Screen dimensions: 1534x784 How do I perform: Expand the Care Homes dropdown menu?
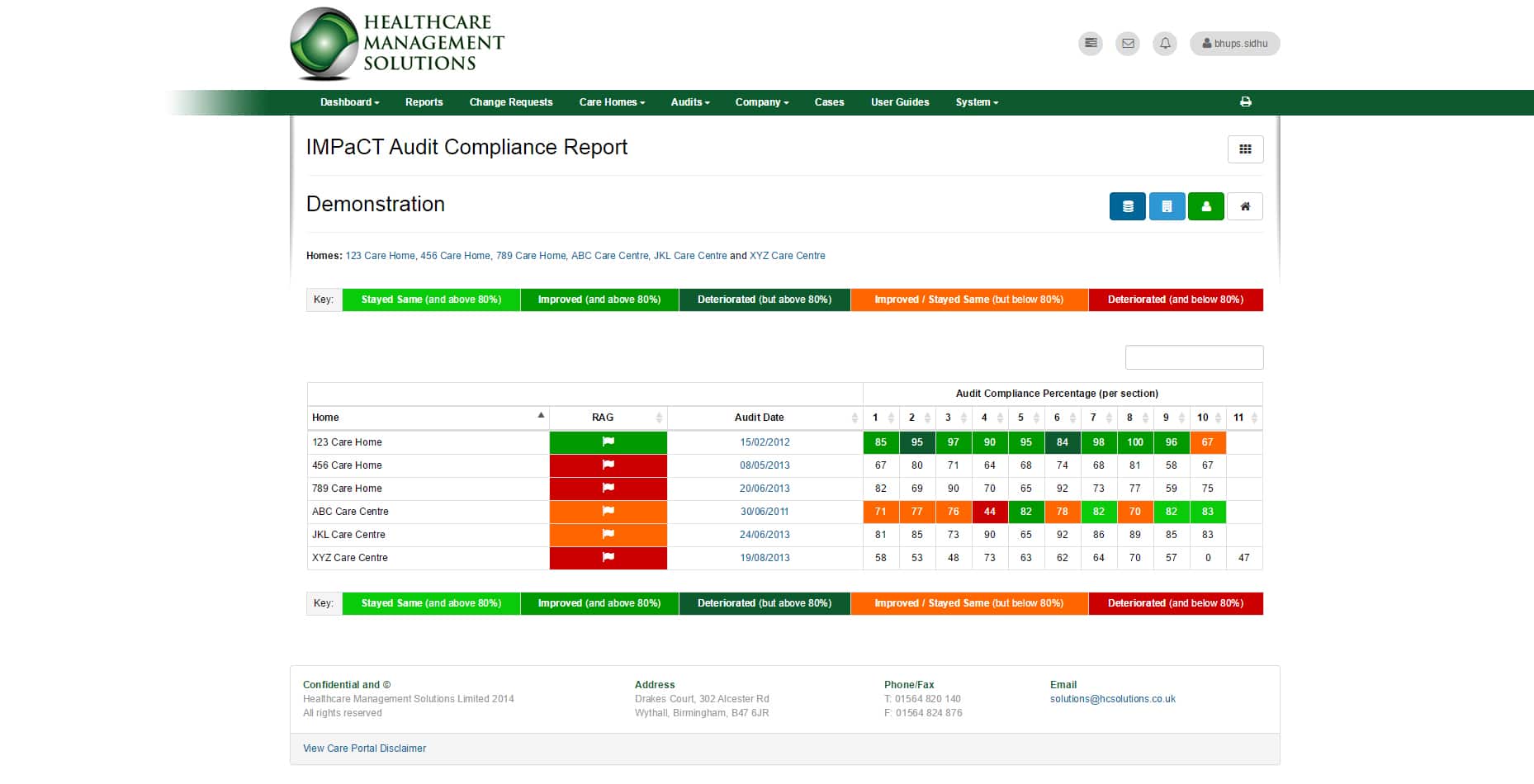[612, 102]
